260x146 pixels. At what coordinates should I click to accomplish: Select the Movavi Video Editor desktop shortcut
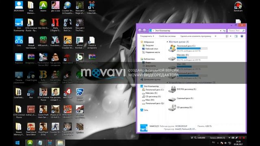92,7
